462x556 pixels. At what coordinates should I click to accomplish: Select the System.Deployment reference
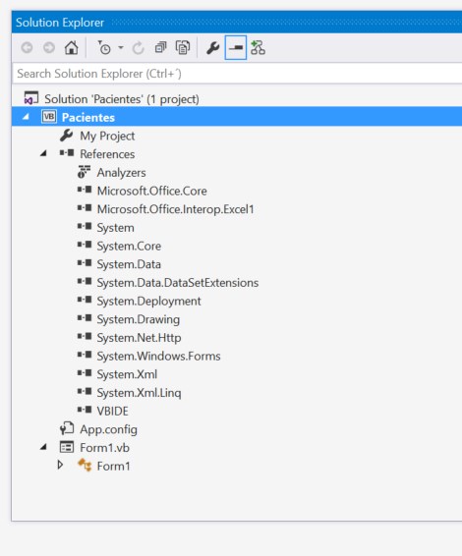[148, 301]
